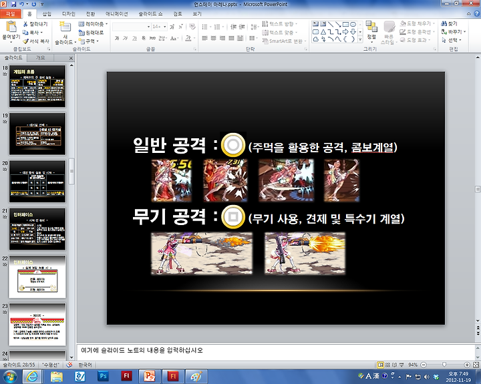Open the font size dropdown showing 14+
Screen dimensions: 481x384
tap(165, 27)
